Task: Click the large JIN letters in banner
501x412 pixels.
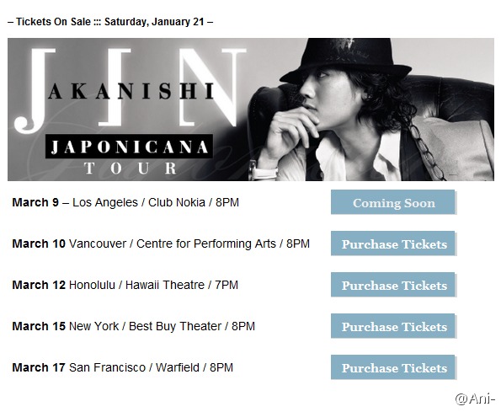Action: 131,89
